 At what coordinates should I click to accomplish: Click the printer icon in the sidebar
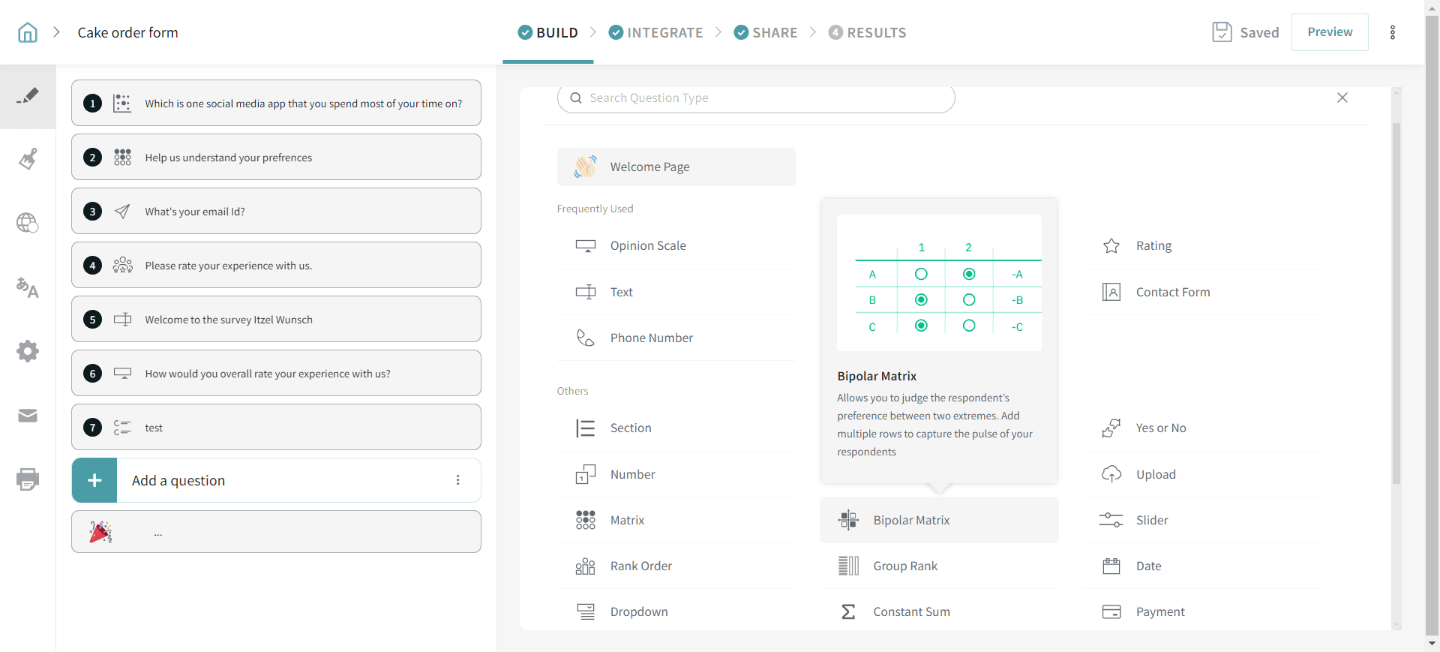tap(28, 479)
